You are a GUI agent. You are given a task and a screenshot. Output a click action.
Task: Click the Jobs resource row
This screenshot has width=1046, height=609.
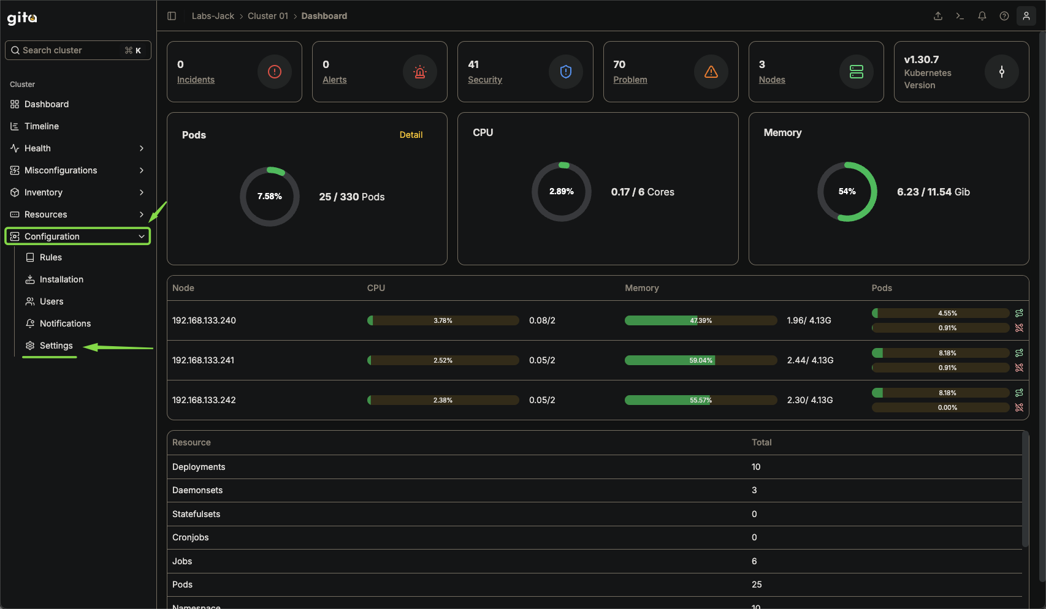click(595, 561)
